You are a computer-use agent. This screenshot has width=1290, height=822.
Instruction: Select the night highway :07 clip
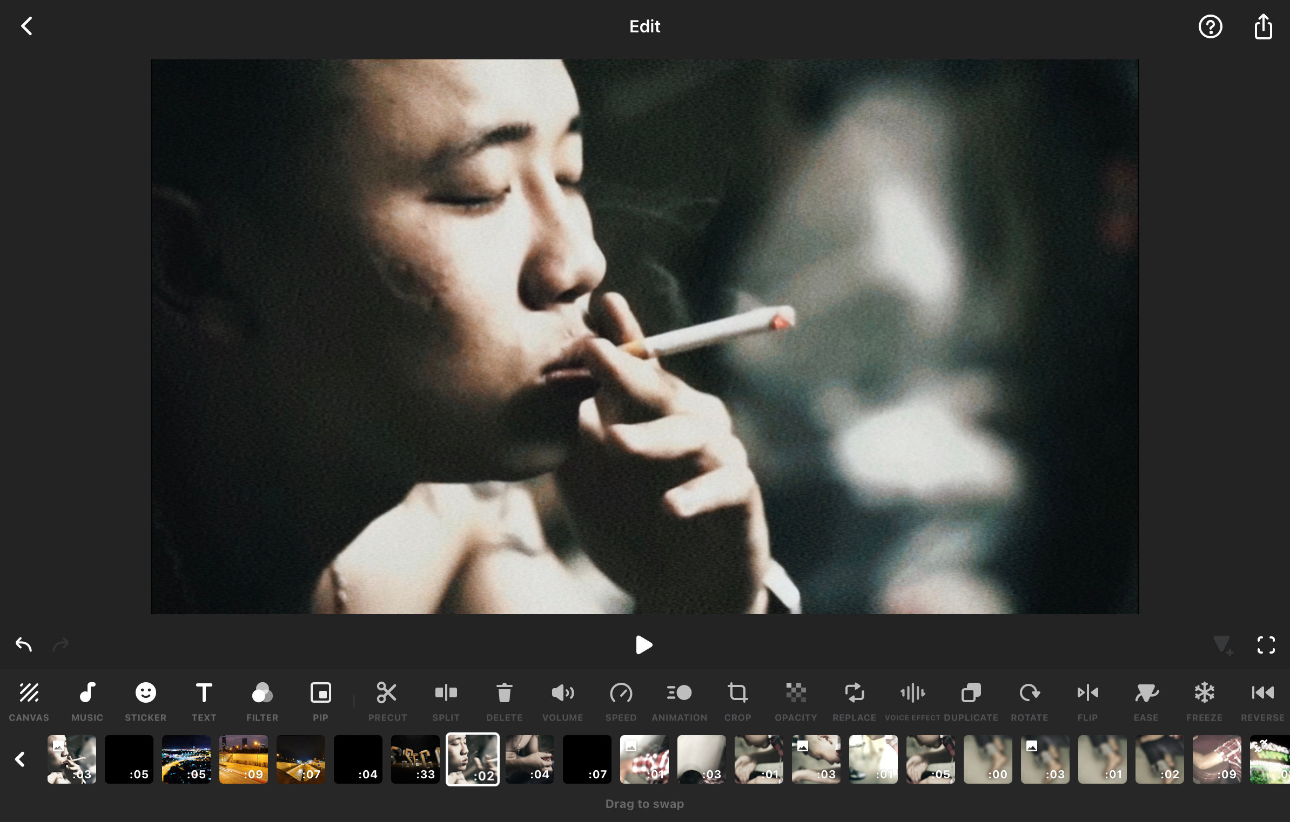[301, 759]
